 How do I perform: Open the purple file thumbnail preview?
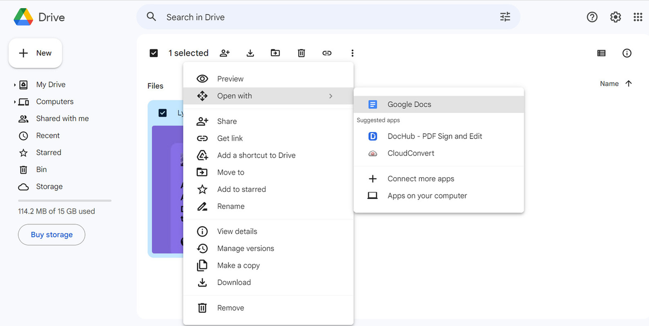pyautogui.click(x=167, y=189)
